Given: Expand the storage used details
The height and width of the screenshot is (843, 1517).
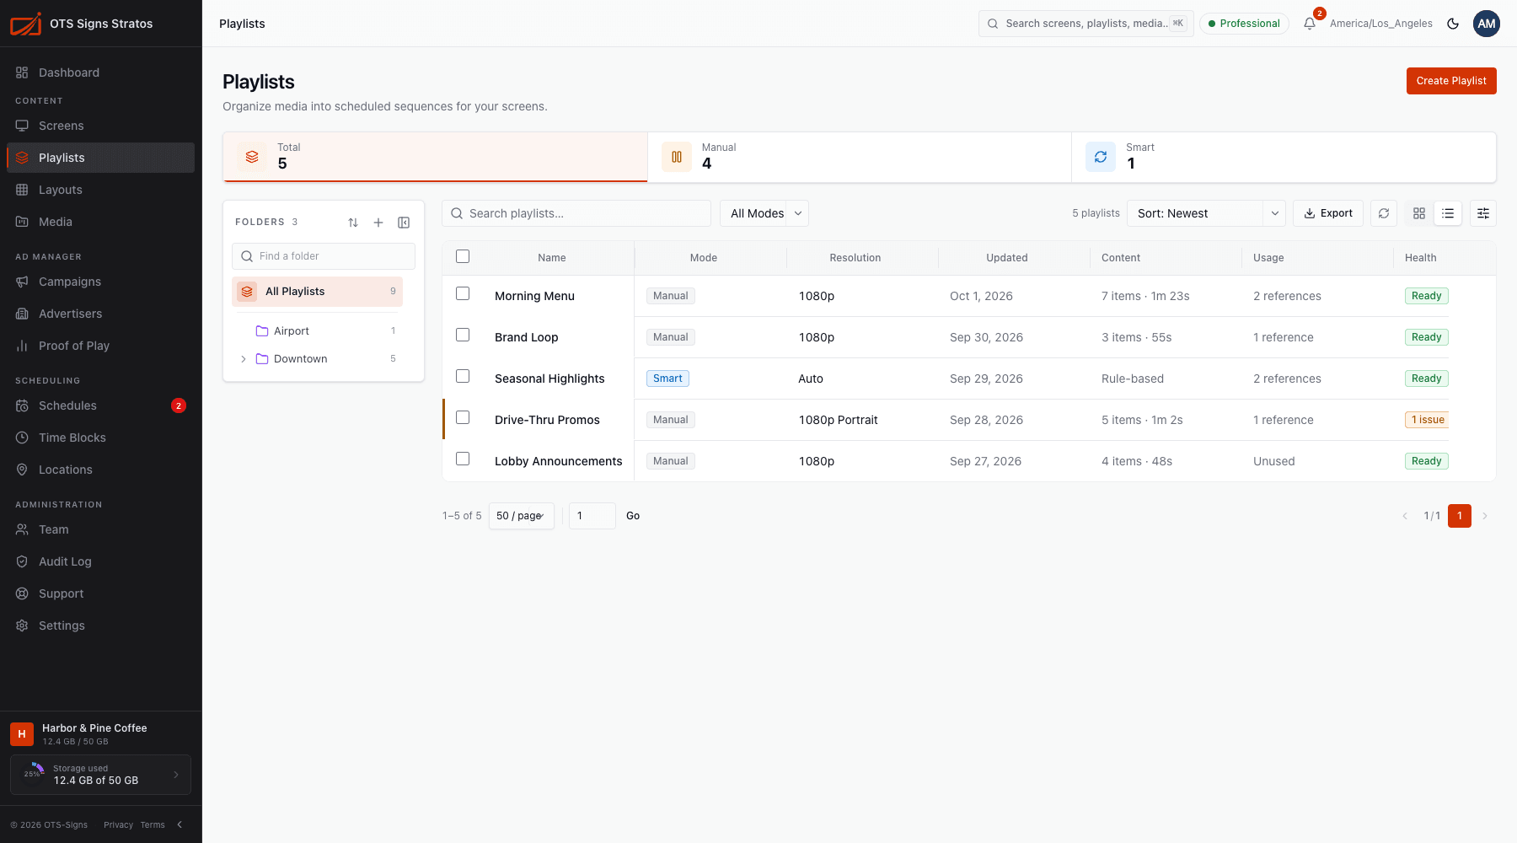Looking at the screenshot, I should point(101,775).
